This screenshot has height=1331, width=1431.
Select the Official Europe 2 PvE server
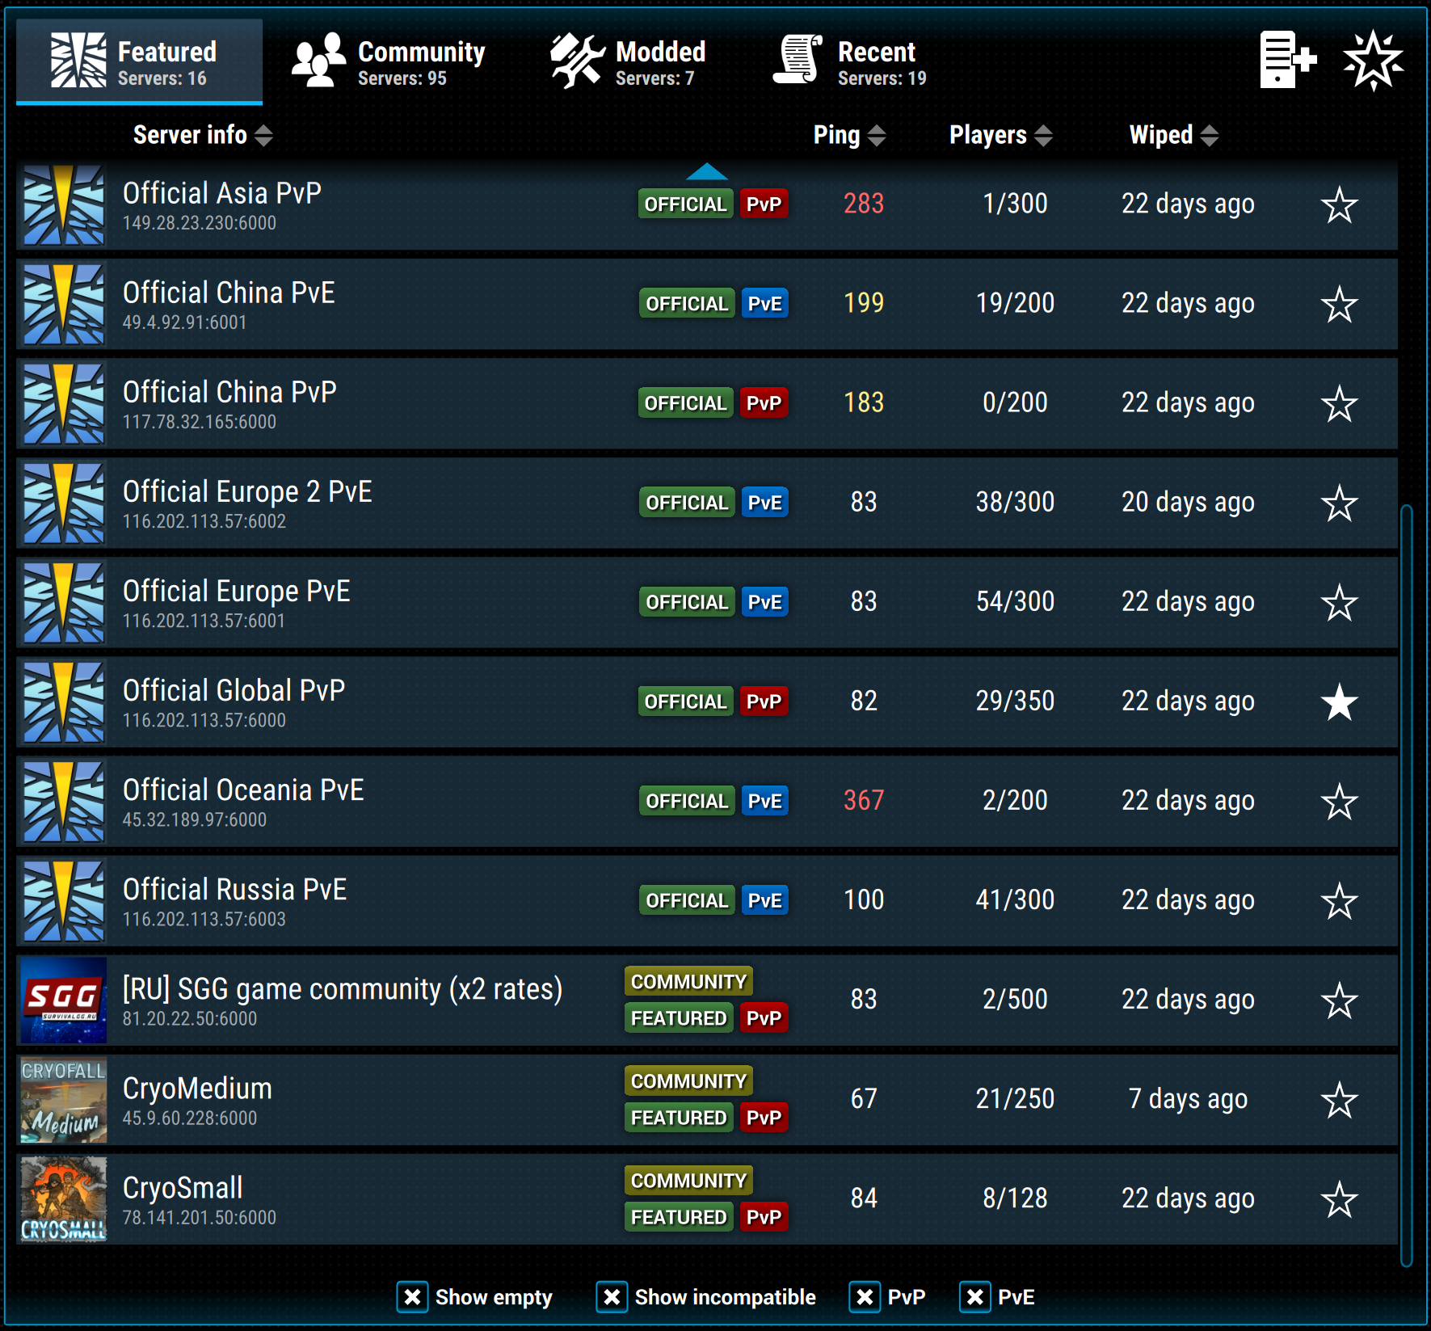tap(707, 503)
